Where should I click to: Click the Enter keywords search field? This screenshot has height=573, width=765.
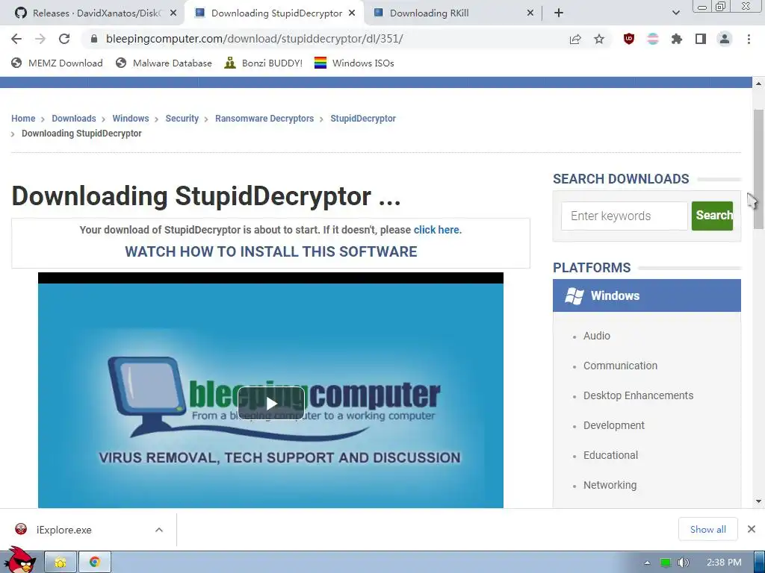pos(624,216)
